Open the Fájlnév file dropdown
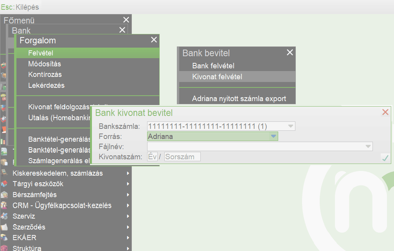This screenshot has height=251, width=394. click(x=368, y=146)
